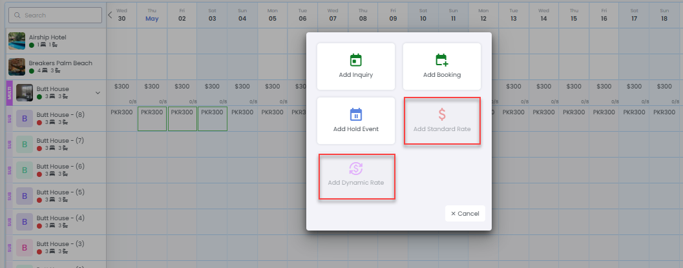Image resolution: width=683 pixels, height=268 pixels.
Task: Select Butt House - (7) avatar
Action: pyautogui.click(x=25, y=144)
